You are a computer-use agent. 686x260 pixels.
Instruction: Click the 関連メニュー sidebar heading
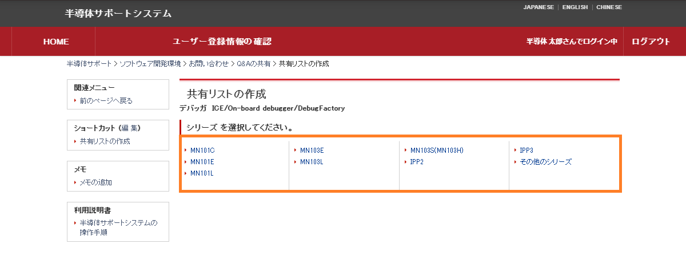coord(94,88)
